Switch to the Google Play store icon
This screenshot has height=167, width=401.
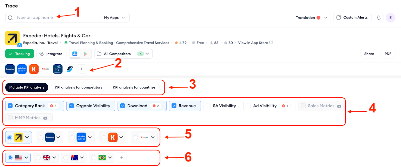pos(85,54)
